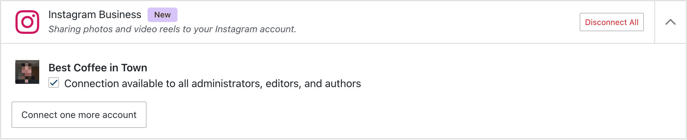Click the up arrow at the header's right edge
Screen dimensions: 687x140
point(670,22)
